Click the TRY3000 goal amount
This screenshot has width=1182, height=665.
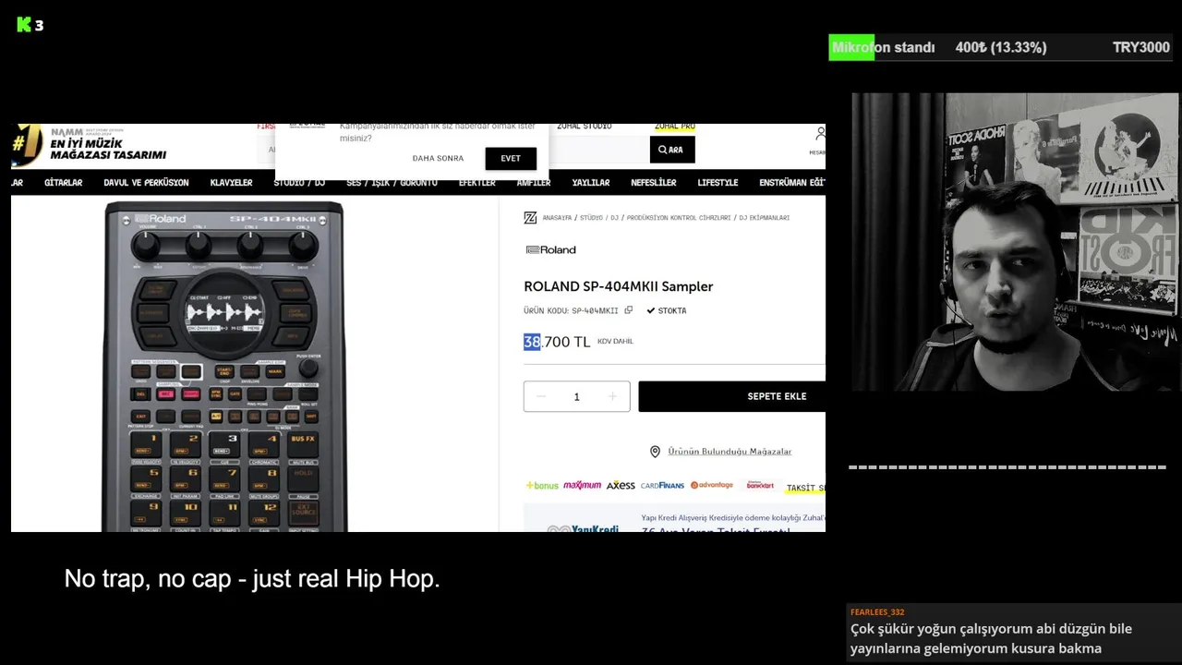click(1141, 47)
